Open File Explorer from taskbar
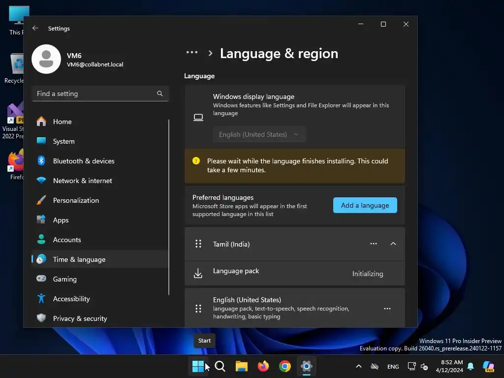 (241, 366)
